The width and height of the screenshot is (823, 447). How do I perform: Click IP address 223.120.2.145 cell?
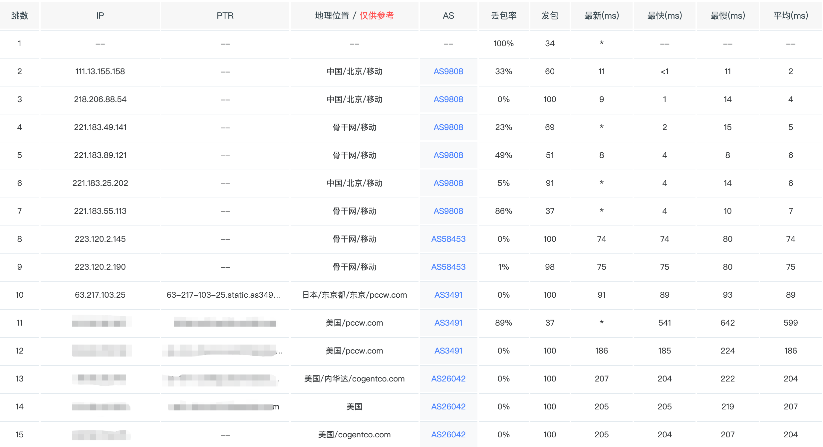[100, 239]
